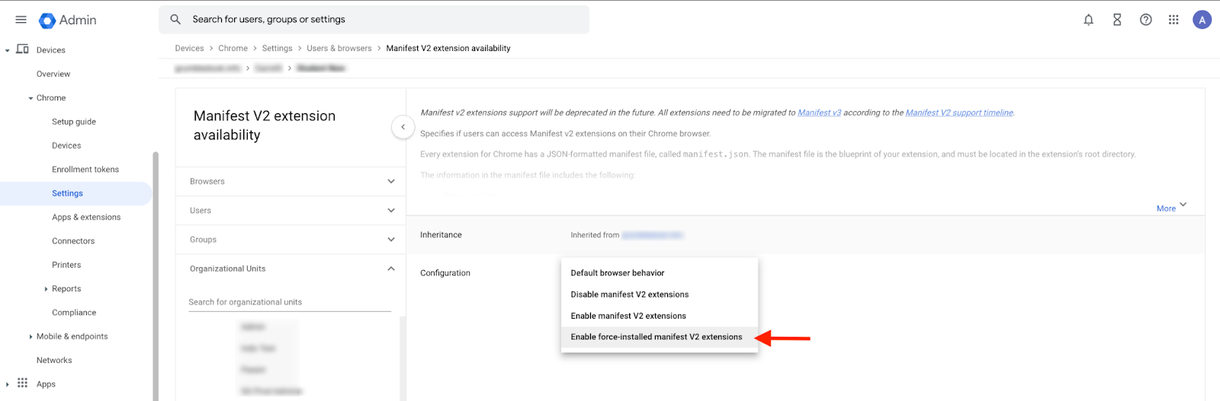Viewport: 1220px width, 401px height.
Task: Expand the Reports sidebar item
Action: 46,289
